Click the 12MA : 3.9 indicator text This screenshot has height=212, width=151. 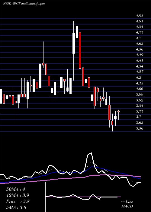[18, 195]
